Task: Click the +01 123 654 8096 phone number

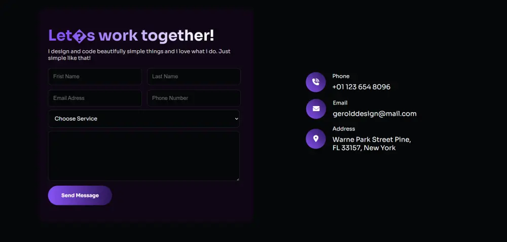Action: (361, 87)
